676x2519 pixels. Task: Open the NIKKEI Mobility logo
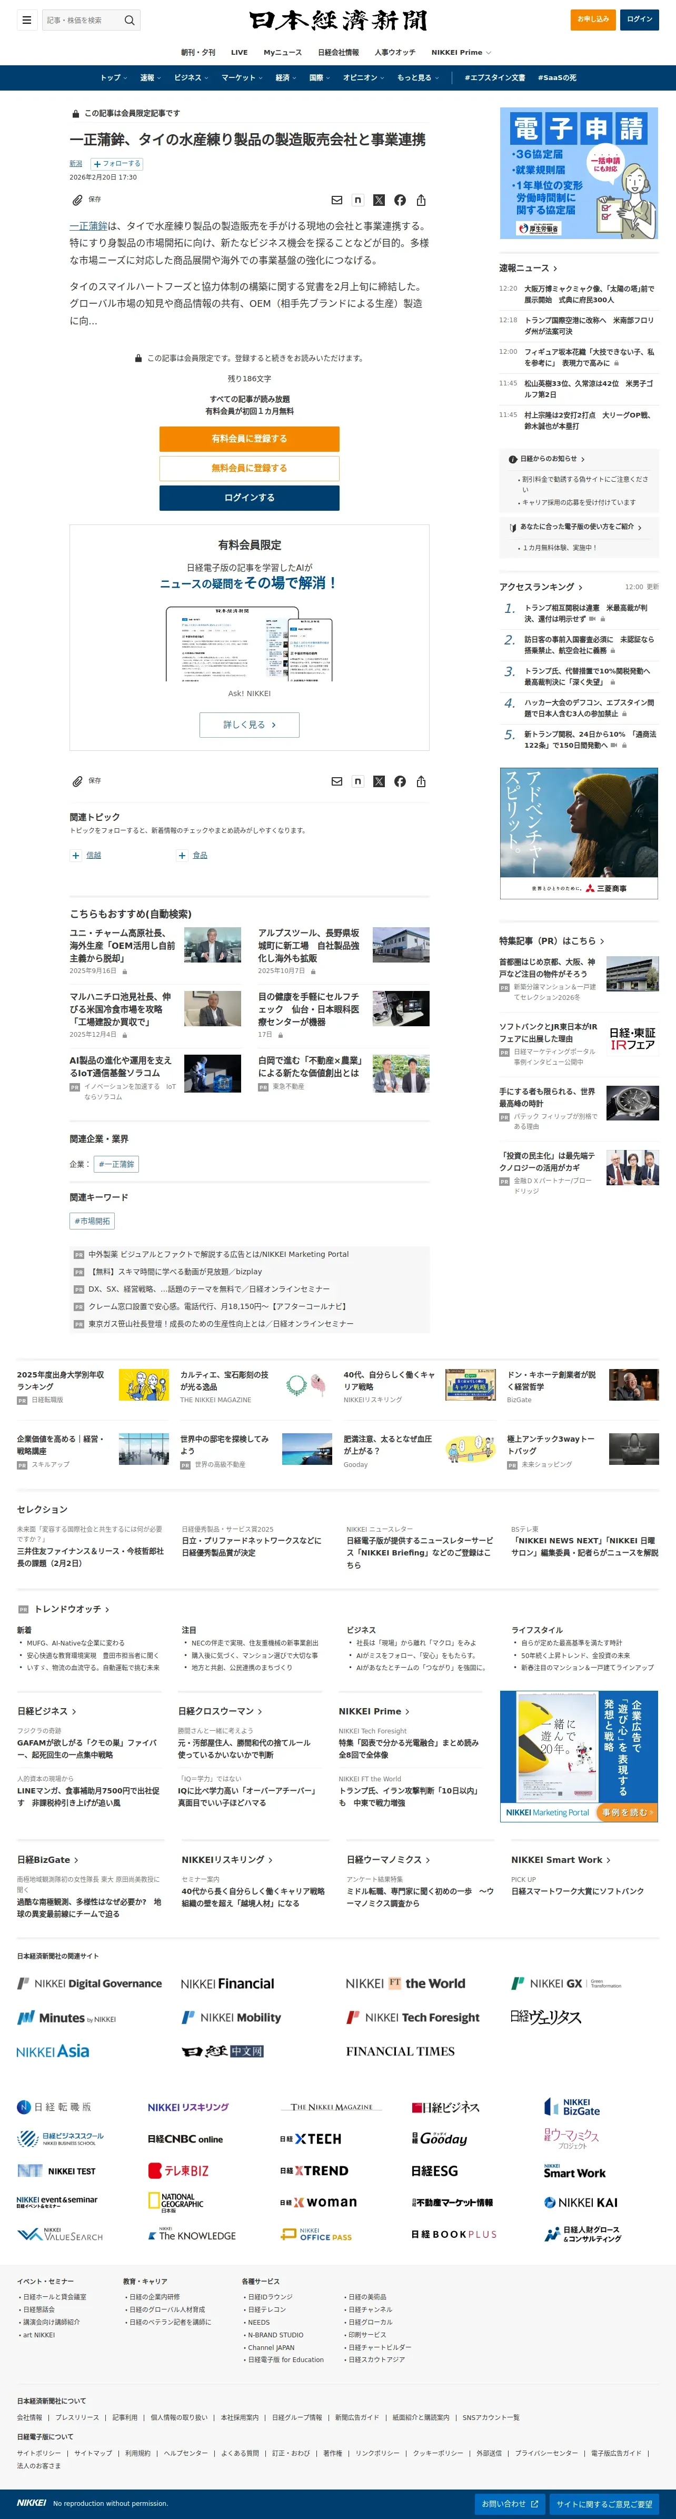click(231, 2017)
